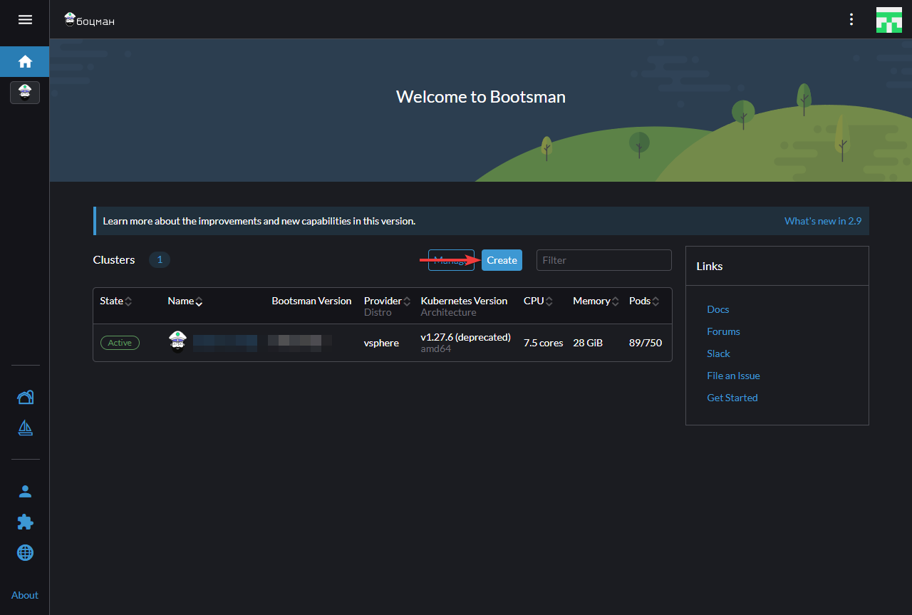The image size is (912, 615).
Task: Open the Docs link
Action: pos(717,309)
